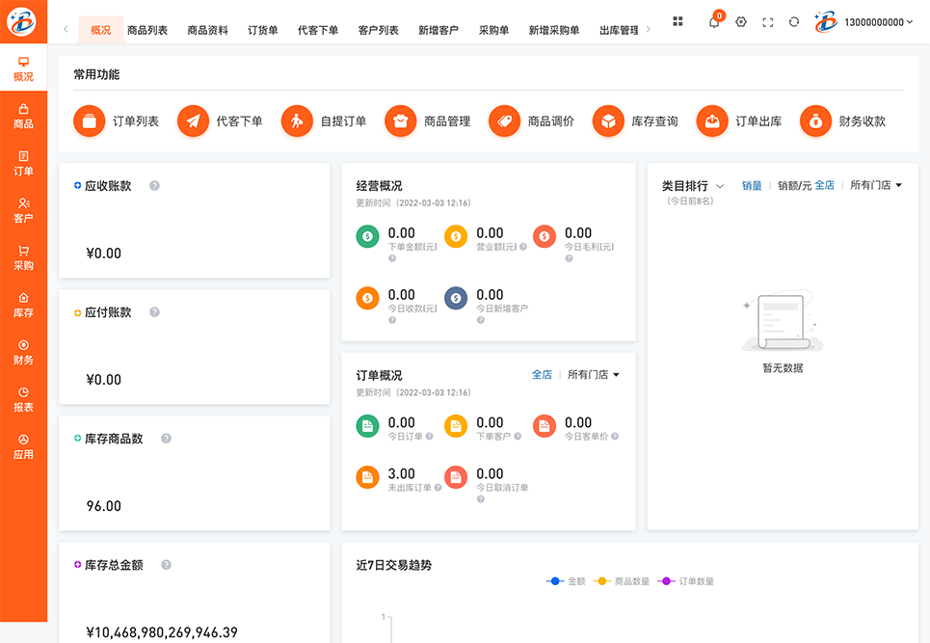Click the notification bell icon

click(x=714, y=22)
